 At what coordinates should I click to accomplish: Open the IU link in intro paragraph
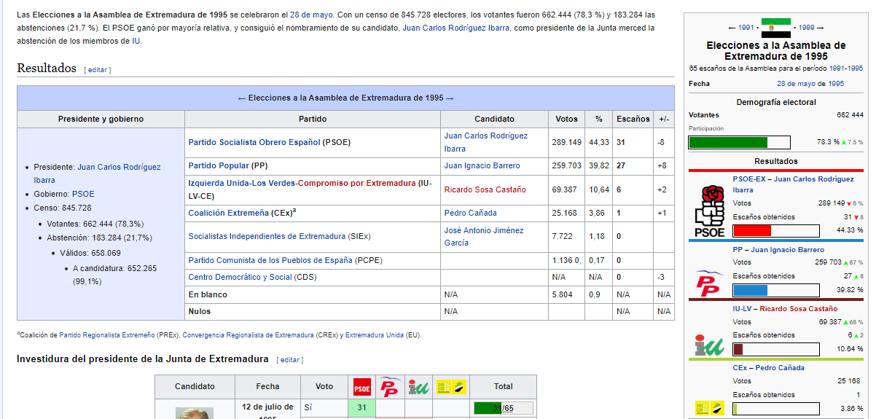coord(136,41)
